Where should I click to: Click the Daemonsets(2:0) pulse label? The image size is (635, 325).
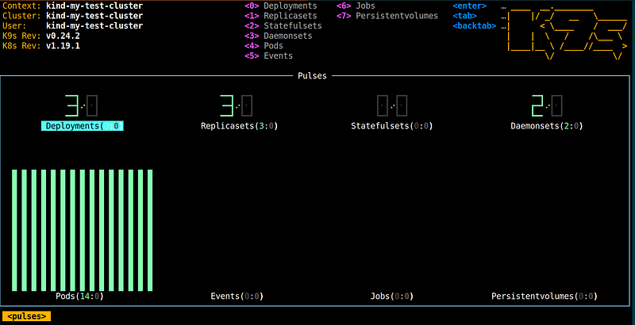coord(547,126)
